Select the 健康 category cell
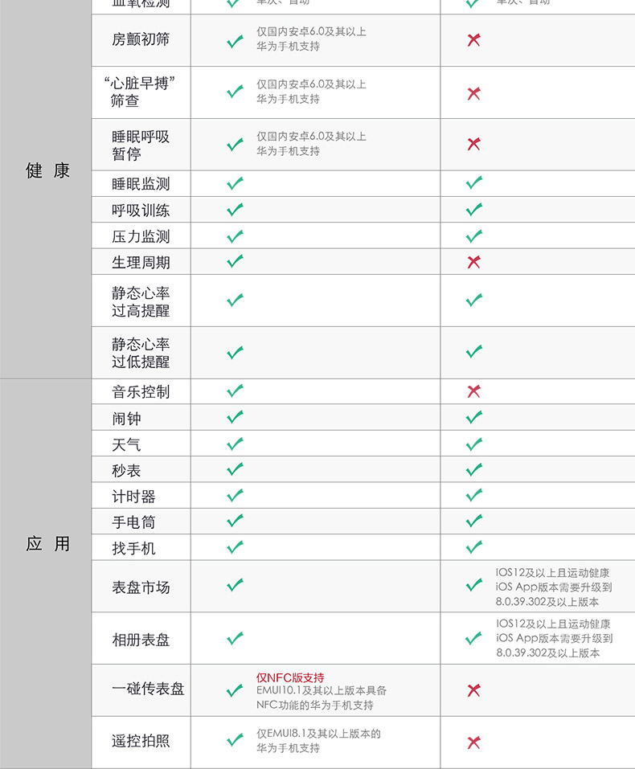635x769 pixels. pos(48,171)
